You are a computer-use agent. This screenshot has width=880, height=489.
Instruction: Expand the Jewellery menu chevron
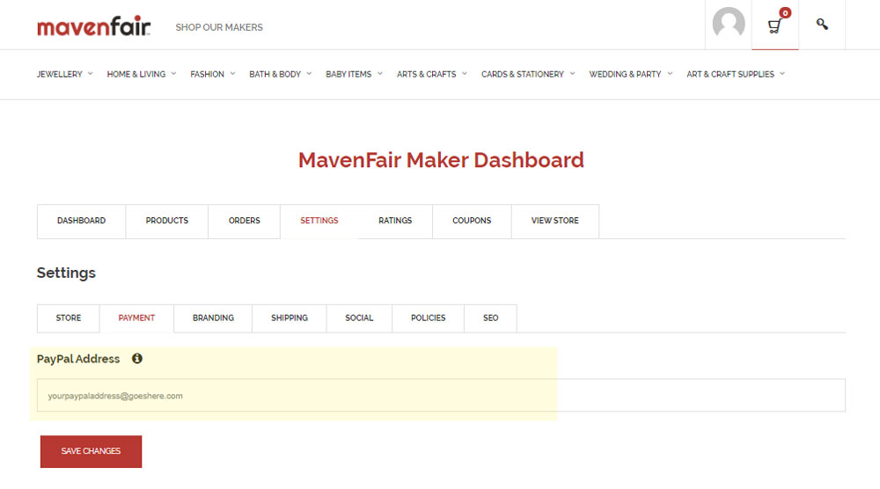click(91, 74)
